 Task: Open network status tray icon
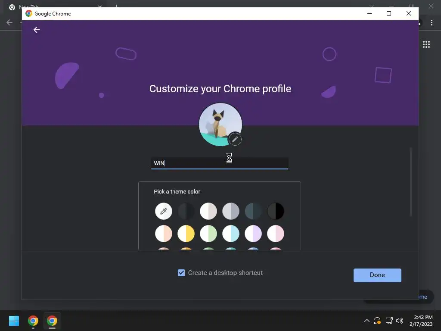(389, 321)
